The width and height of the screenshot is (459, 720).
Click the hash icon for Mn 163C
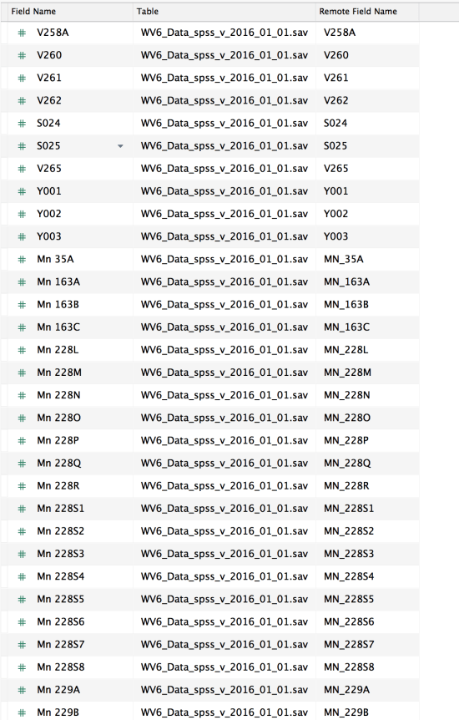[22, 327]
